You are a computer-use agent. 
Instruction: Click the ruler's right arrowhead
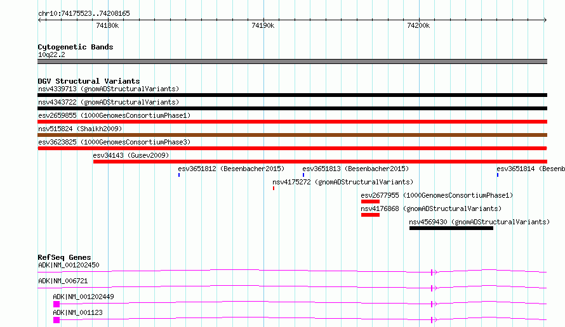[x=545, y=20]
